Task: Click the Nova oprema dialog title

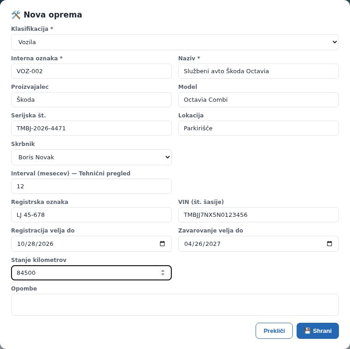Action: point(52,15)
